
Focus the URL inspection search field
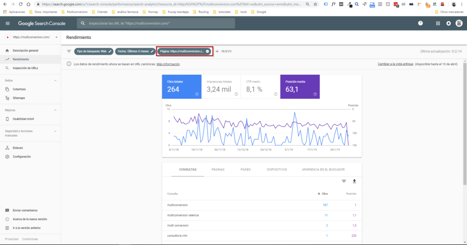(x=156, y=23)
